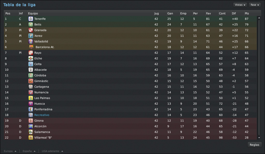Open the LIGA adelante breadcrumb menu
The image size is (265, 154).
point(52,151)
